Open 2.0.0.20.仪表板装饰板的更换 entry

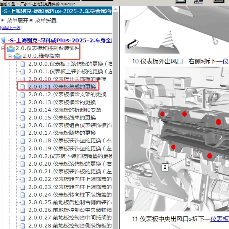tap(70, 164)
